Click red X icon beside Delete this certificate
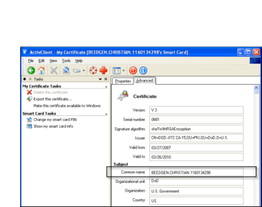262x207 pixels. coord(29,92)
